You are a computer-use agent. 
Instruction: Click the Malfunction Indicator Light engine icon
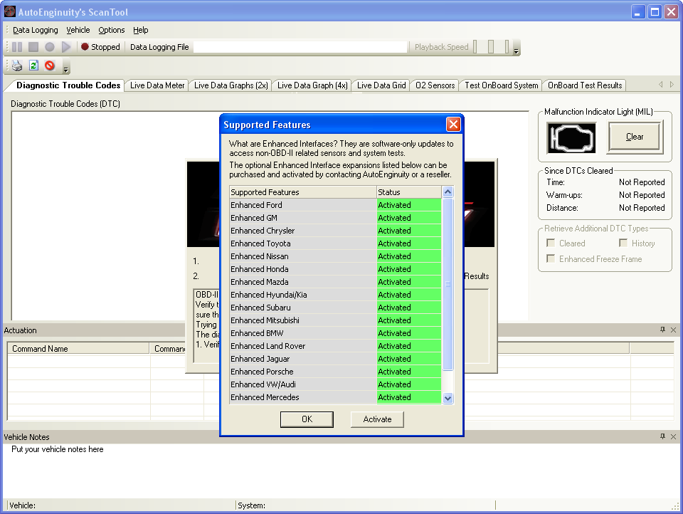571,138
